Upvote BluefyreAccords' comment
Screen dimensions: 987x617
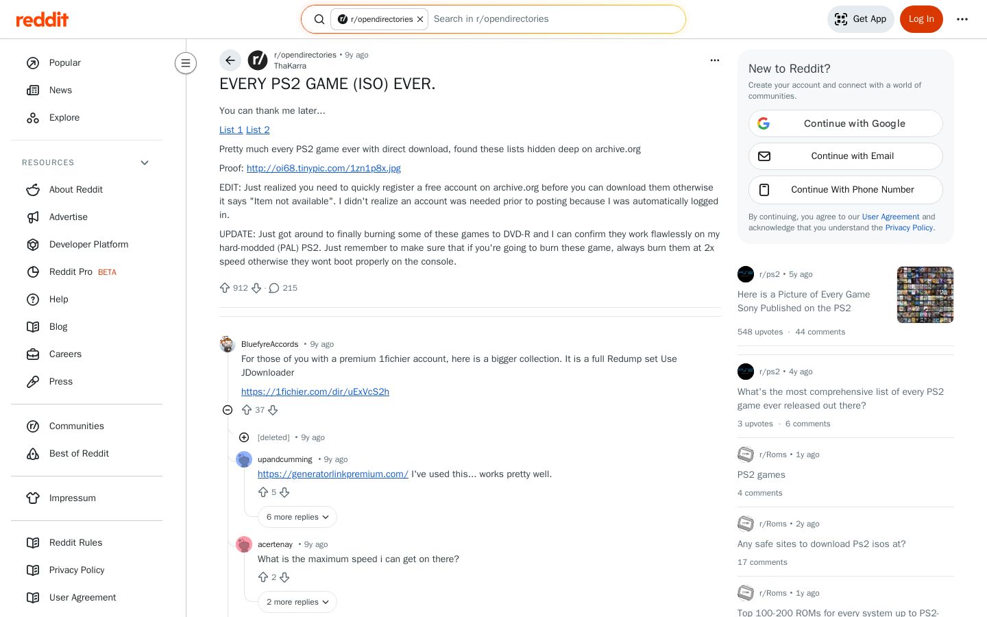(x=247, y=410)
